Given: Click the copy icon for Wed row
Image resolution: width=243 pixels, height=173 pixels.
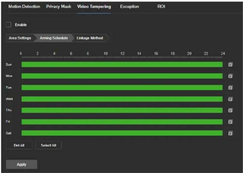Looking at the screenshot, I should pyautogui.click(x=230, y=99).
